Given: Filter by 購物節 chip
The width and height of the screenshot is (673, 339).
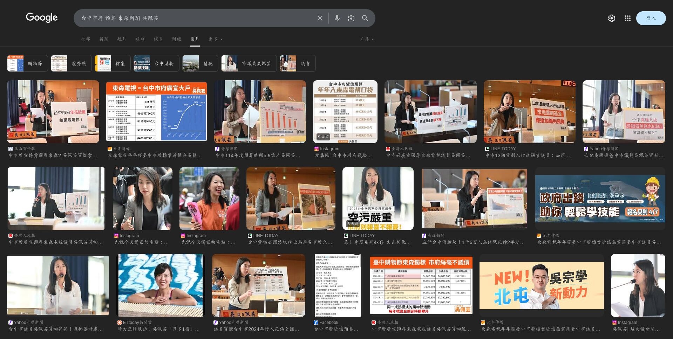Looking at the screenshot, I should (x=27, y=63).
